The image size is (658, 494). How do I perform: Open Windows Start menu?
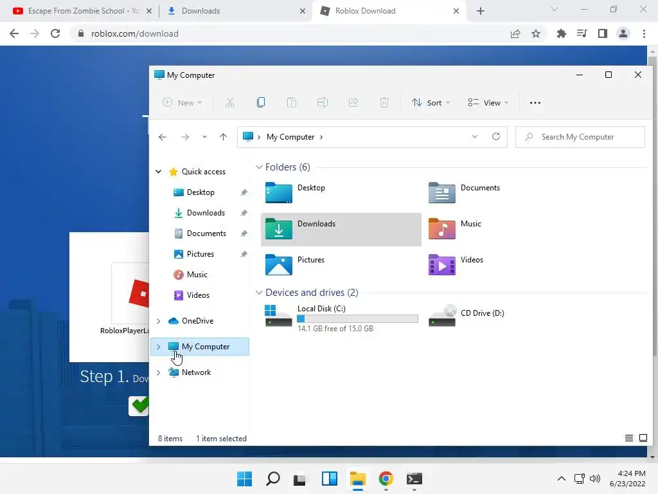coord(244,479)
